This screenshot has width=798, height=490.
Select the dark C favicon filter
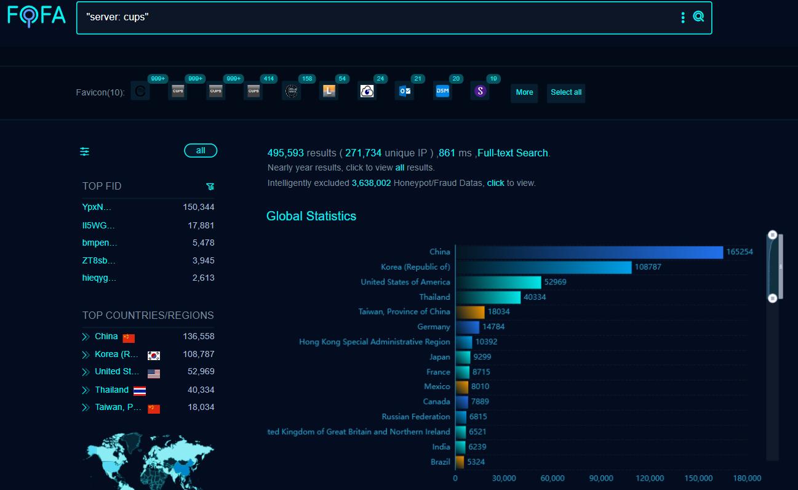140,92
